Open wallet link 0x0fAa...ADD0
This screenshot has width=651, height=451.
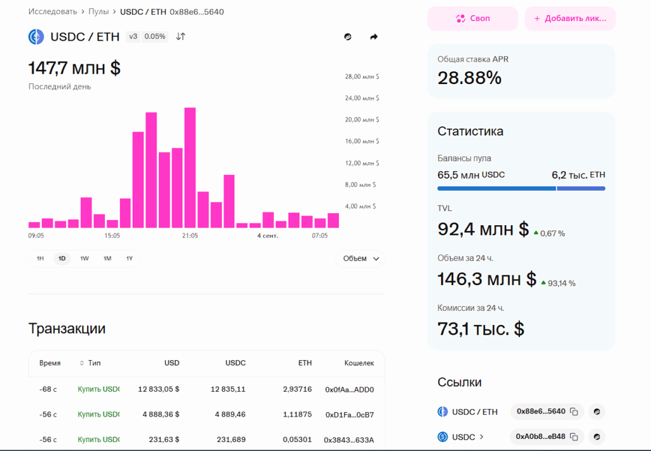349,389
